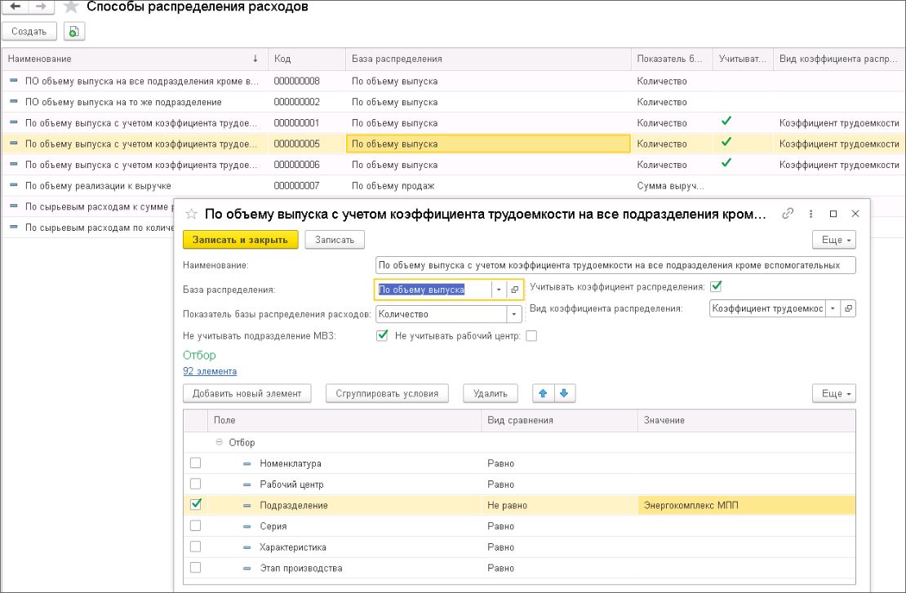Click the Не равно comparison cell
The image size is (906, 593).
coord(559,505)
